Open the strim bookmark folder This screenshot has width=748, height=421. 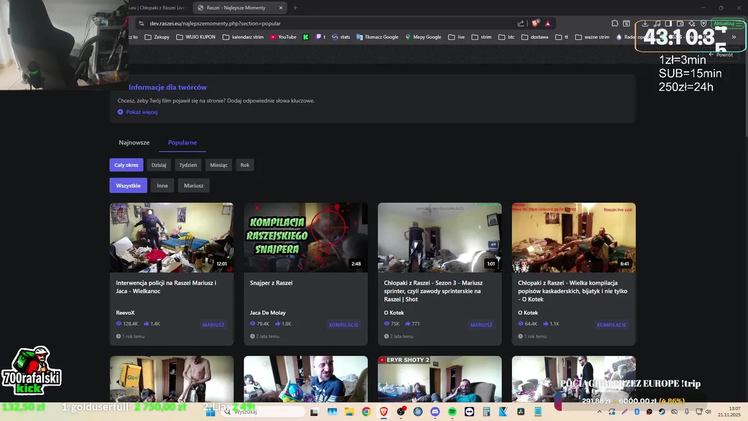(x=482, y=37)
